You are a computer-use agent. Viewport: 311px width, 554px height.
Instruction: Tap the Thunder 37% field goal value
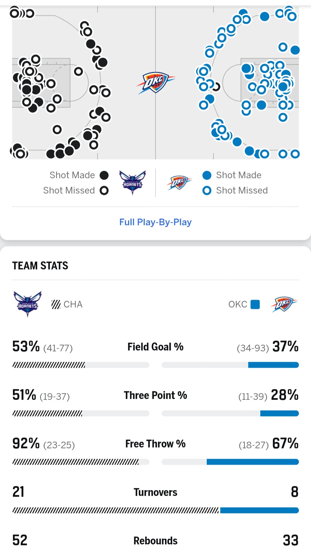[285, 347]
